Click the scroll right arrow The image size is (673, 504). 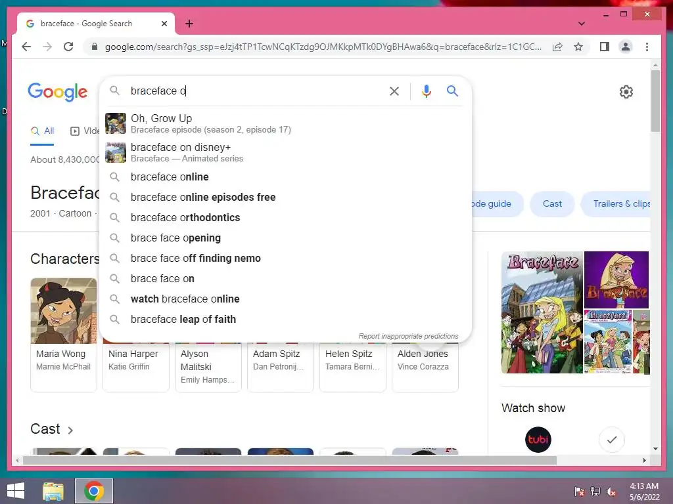tap(644, 460)
